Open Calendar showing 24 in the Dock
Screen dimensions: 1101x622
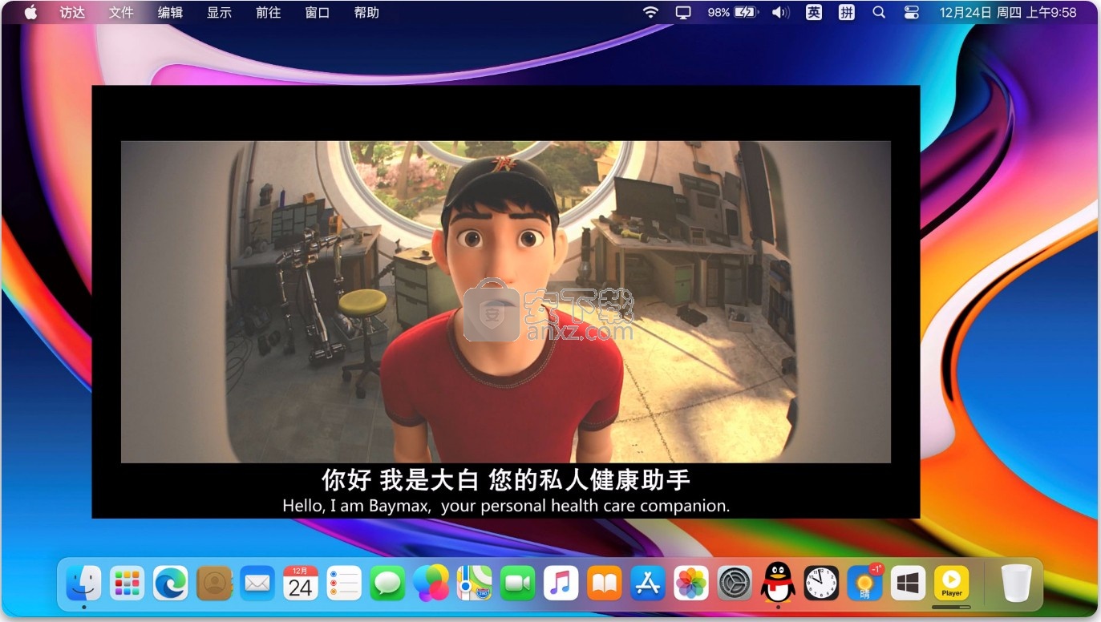pos(301,583)
